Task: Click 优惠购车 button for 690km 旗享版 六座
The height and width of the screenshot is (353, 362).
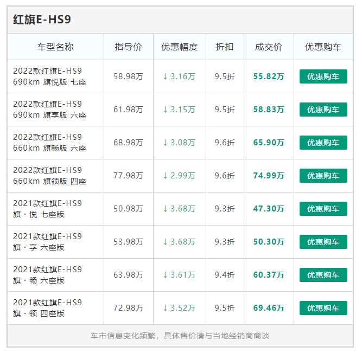Action: click(323, 110)
